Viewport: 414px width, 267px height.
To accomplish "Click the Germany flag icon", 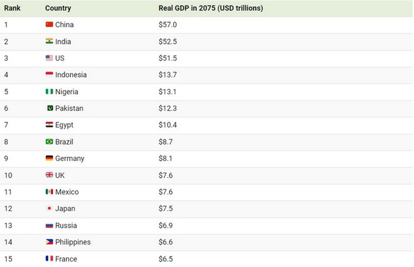I will click(x=49, y=158).
